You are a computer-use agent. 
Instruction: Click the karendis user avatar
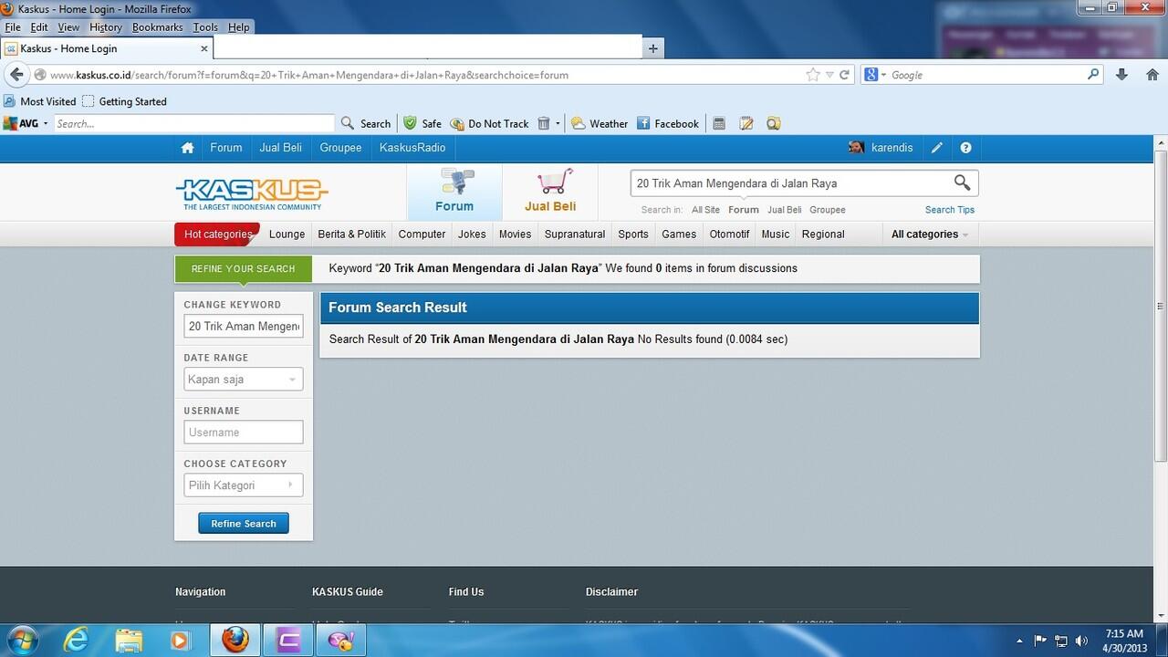(x=856, y=148)
